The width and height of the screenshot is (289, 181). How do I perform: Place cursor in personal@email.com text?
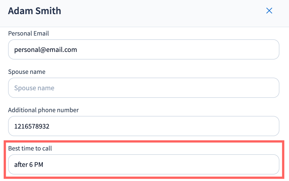click(46, 50)
